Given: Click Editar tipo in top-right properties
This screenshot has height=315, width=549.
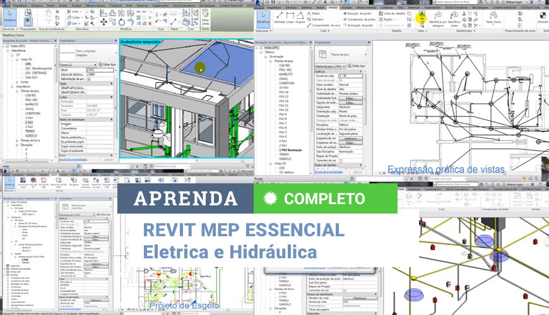Looking at the screenshot, I should click(x=357, y=66).
